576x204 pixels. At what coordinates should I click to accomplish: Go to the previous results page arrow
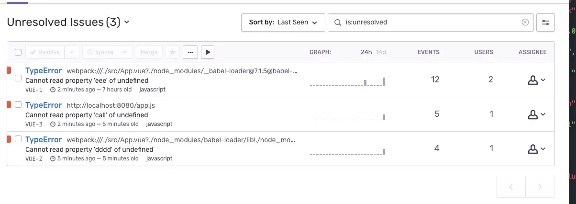tap(511, 187)
